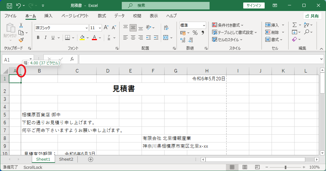Save the workbook with the floppy icon
326x171 pixels.
tap(9, 6)
